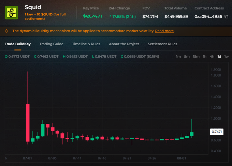Click the high price H 0.9833 USDT
The image size is (232, 166).
(x=75, y=57)
